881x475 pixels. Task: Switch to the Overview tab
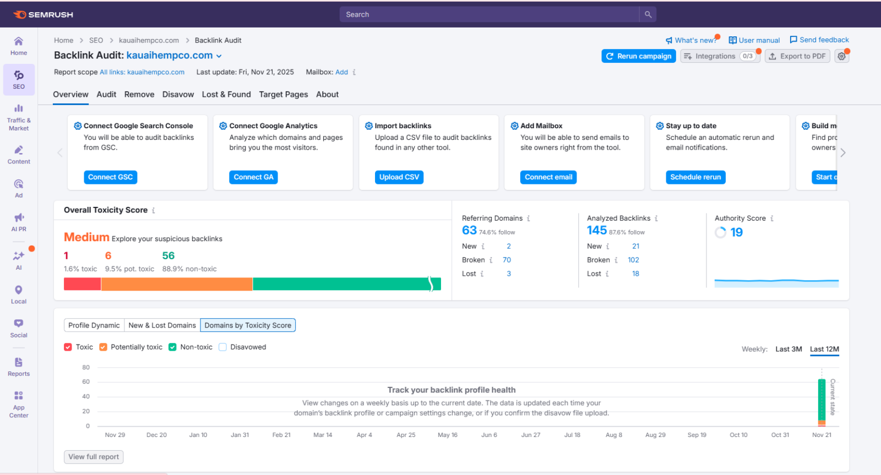tap(70, 95)
